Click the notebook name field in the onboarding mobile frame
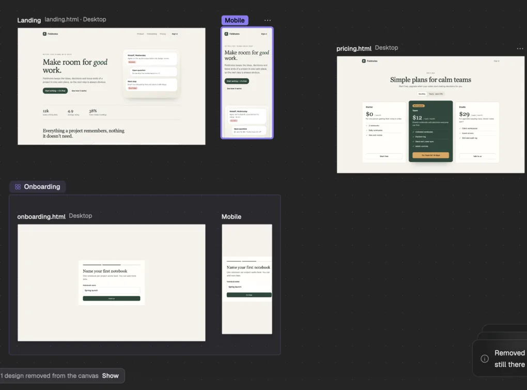Image resolution: width=527 pixels, height=390 pixels. (x=249, y=287)
